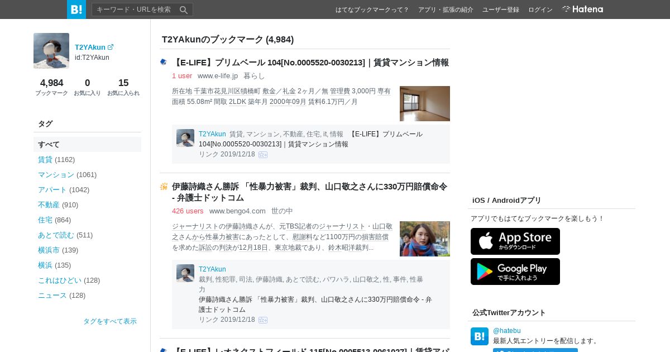The height and width of the screenshot is (352, 670).
Task: Open 伊藤詩織さん勝訴 article title
Action: 310,192
